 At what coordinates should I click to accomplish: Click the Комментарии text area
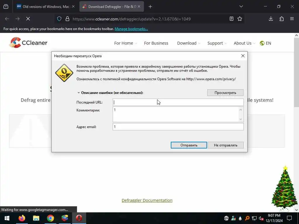175,114
